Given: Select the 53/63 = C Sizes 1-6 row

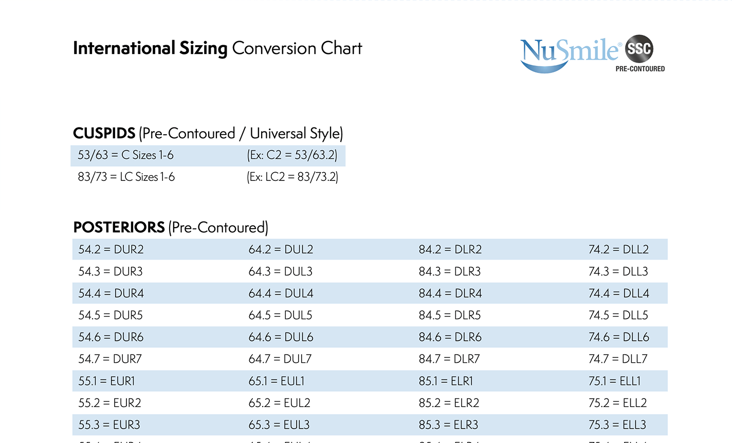Looking at the screenshot, I should point(126,155).
